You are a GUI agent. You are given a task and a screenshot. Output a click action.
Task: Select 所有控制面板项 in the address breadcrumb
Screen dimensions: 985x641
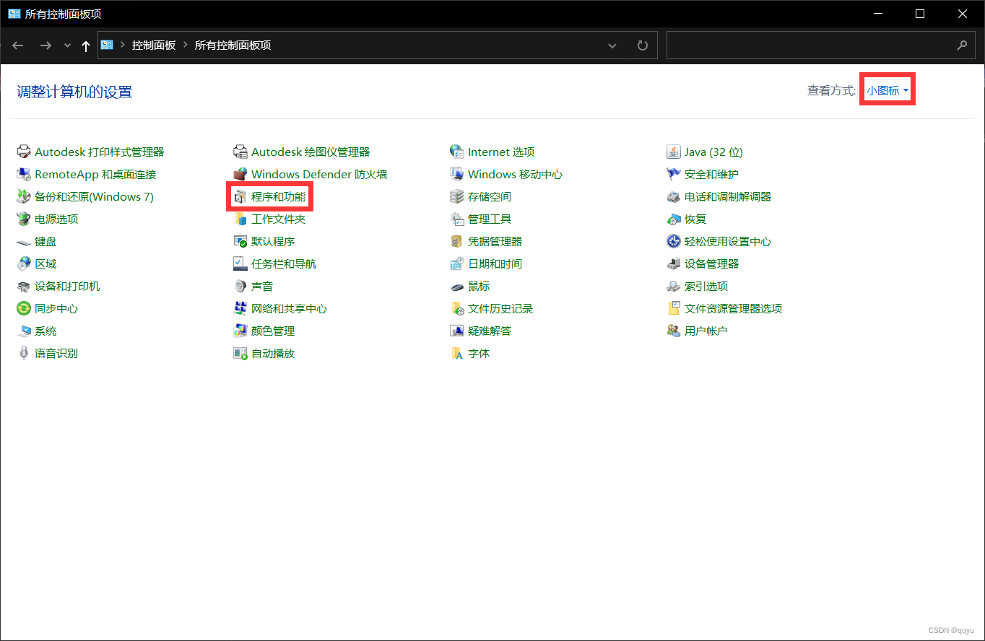point(233,45)
